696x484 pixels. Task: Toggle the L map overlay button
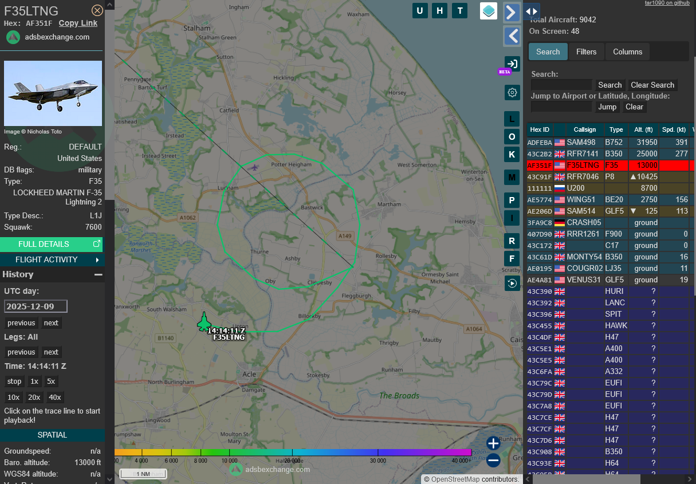[x=512, y=119]
